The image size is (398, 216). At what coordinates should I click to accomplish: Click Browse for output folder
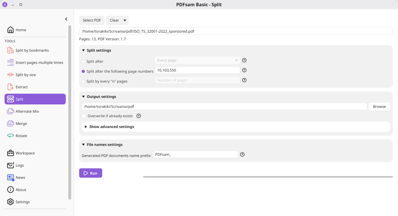tap(379, 106)
